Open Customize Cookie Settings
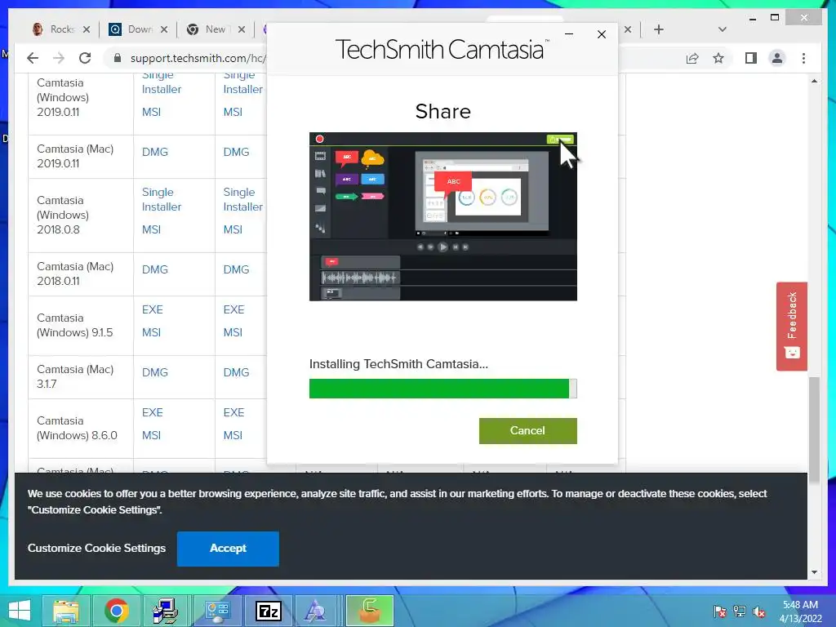 coord(96,548)
